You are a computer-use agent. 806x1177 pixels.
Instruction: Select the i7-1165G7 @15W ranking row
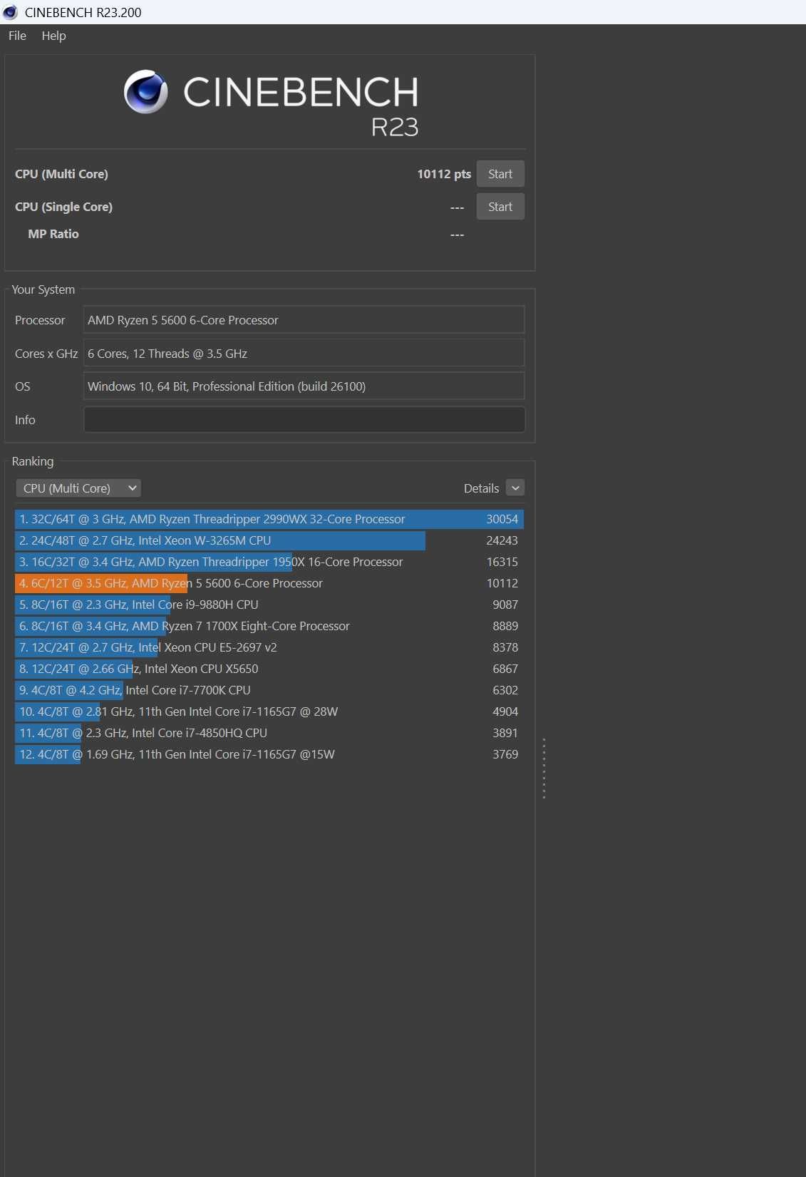tap(269, 754)
